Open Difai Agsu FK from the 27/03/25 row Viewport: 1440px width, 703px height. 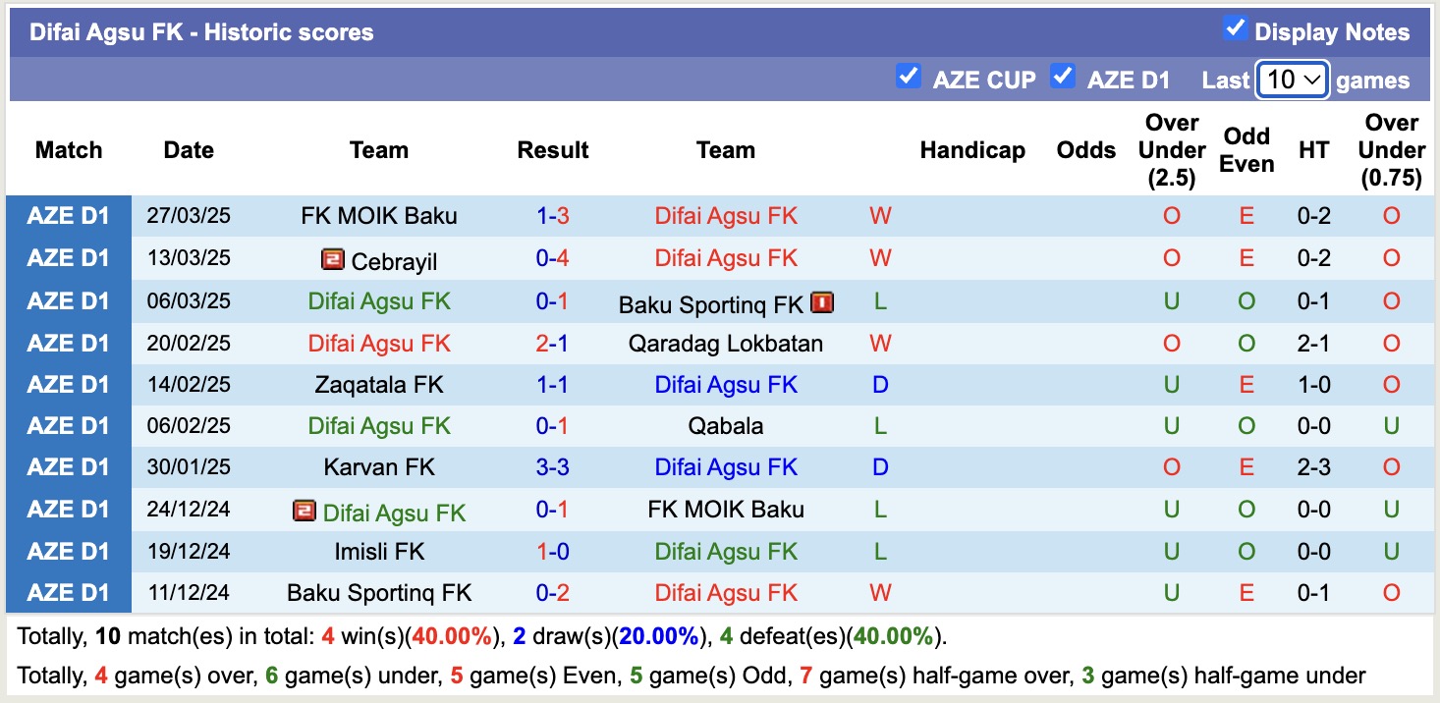725,216
